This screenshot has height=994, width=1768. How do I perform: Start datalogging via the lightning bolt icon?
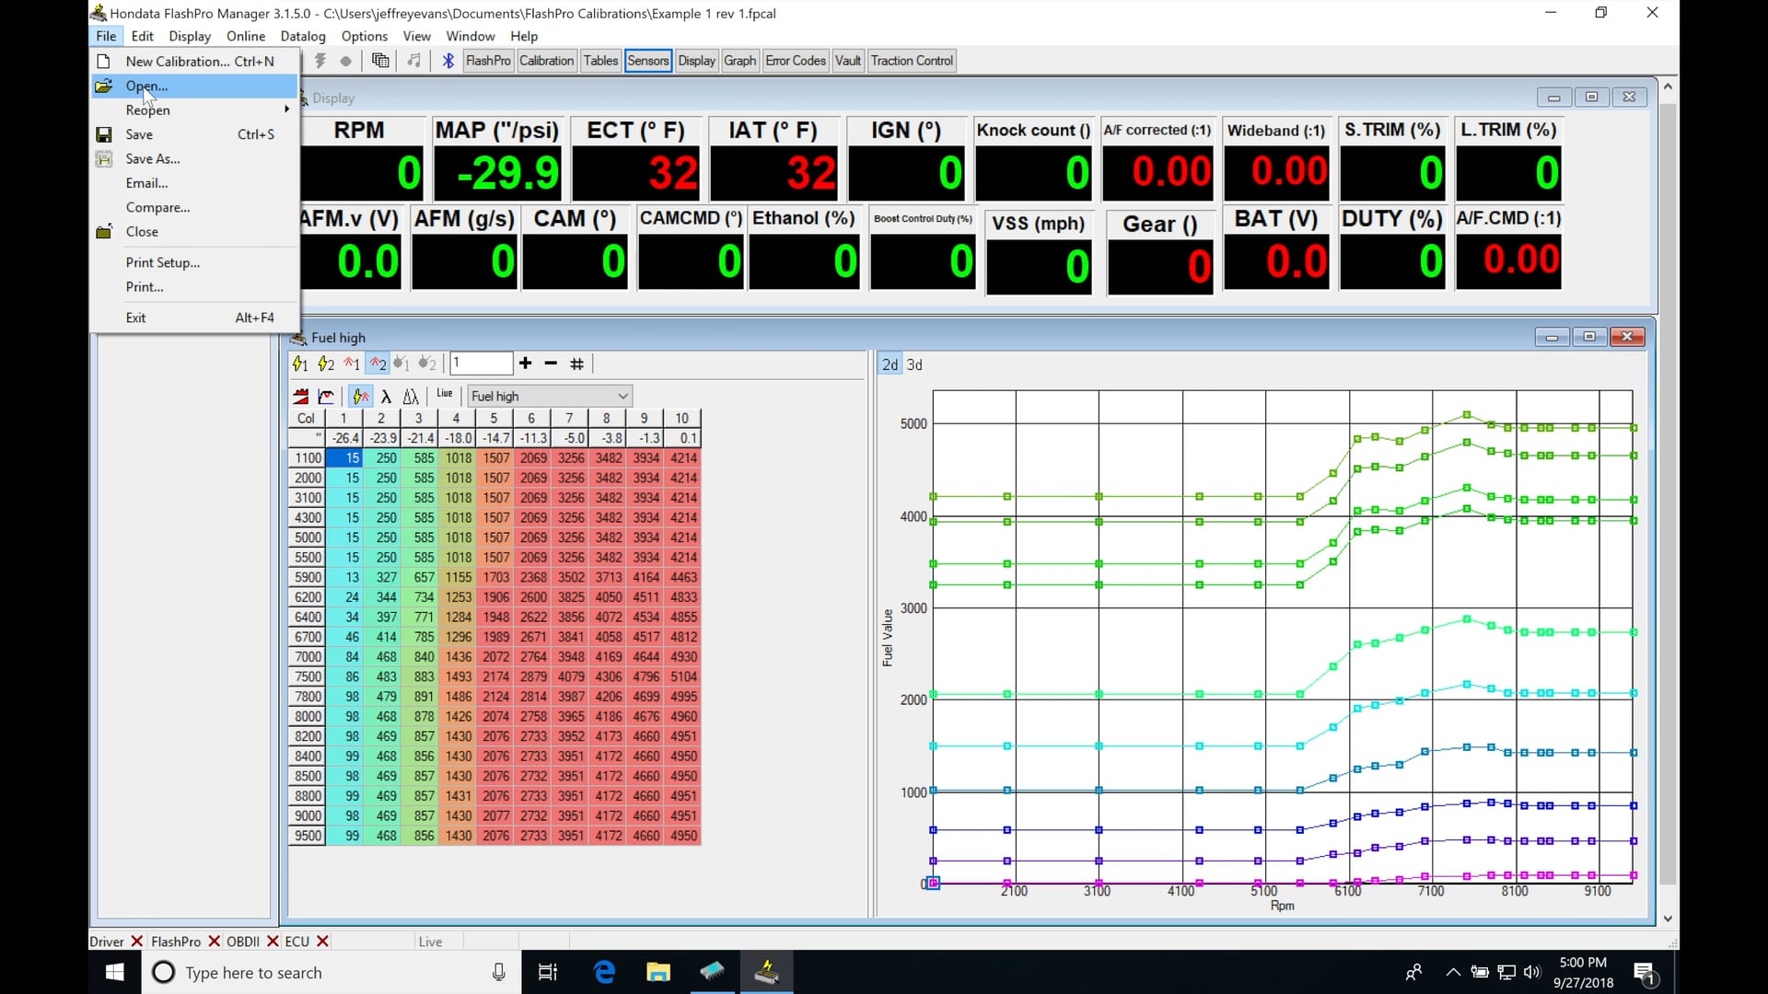tap(320, 61)
